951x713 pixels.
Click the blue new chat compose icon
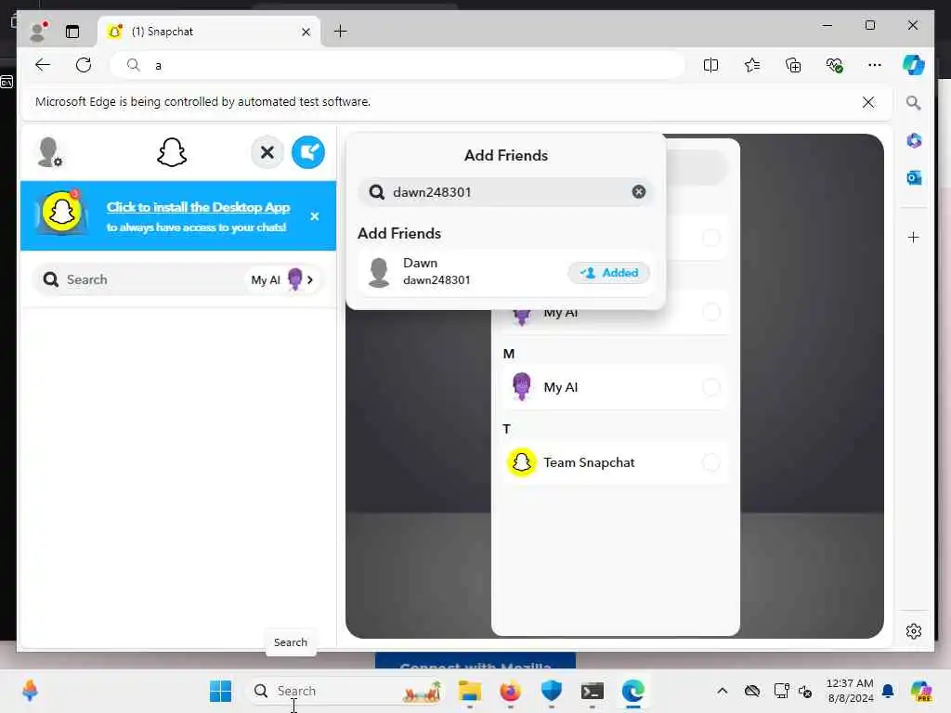pos(308,152)
